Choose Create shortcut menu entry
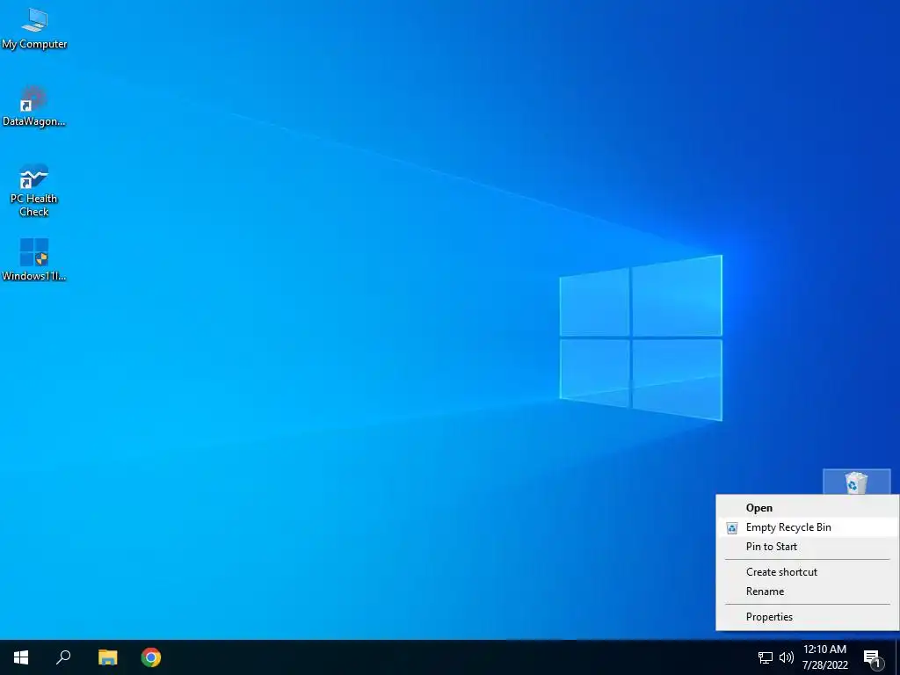 tap(808, 572)
